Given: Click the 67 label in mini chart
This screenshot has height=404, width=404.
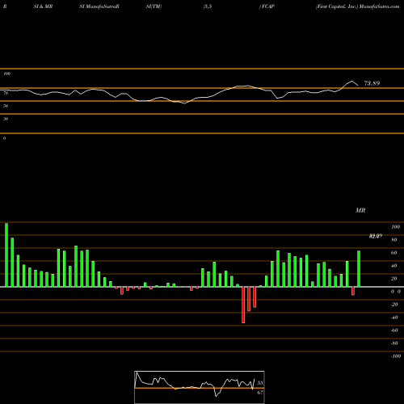Looking at the screenshot, I should (x=260, y=393).
